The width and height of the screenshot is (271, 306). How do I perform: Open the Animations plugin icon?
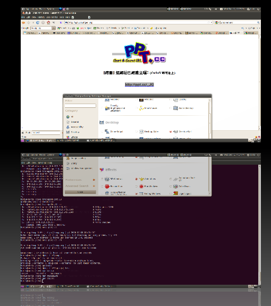[141, 179]
